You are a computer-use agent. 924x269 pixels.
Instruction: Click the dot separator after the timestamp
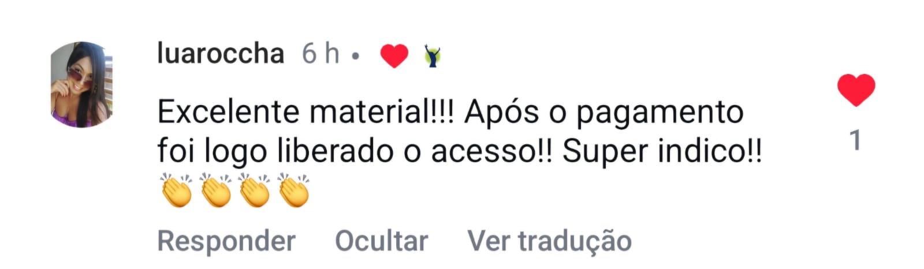coord(356,57)
